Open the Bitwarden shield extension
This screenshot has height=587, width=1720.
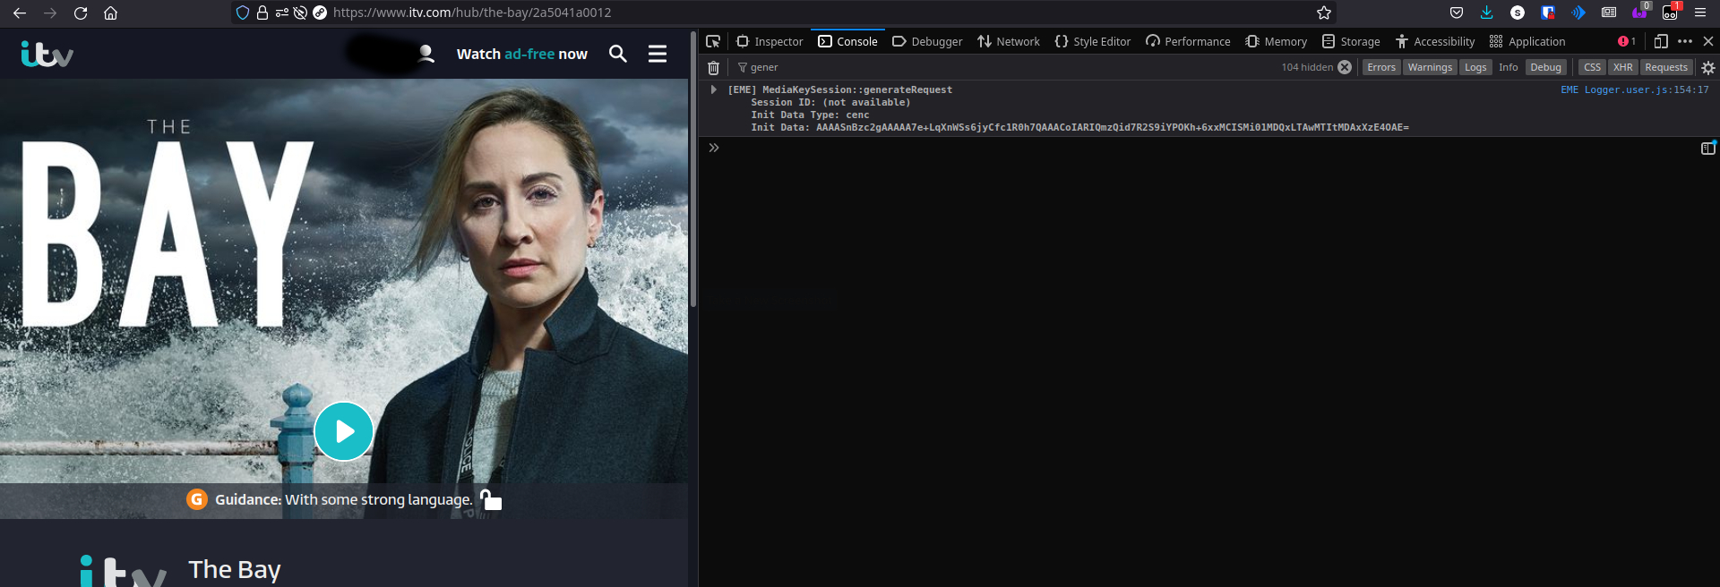(1548, 13)
